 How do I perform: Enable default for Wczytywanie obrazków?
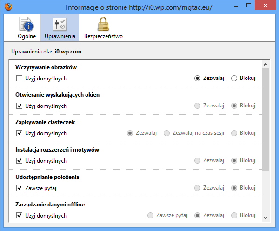click(x=20, y=78)
